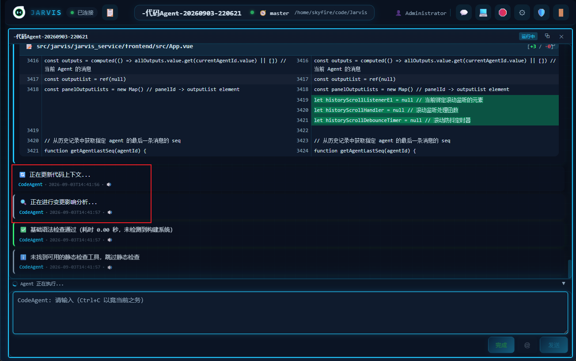Screen dimensions: 576x361
Task: Pop out the agent panel window
Action: [x=548, y=36]
